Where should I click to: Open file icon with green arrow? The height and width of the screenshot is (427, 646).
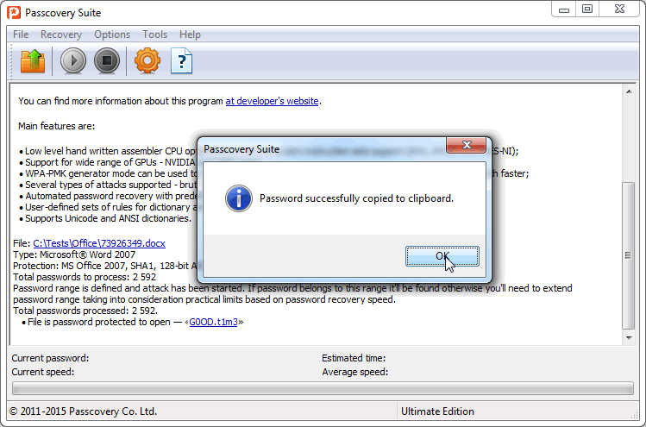(x=33, y=61)
